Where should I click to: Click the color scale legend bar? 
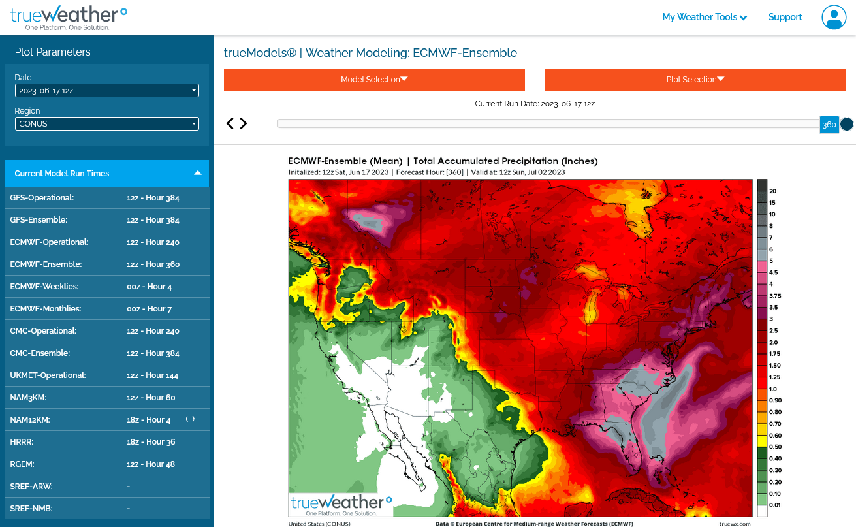click(x=762, y=348)
